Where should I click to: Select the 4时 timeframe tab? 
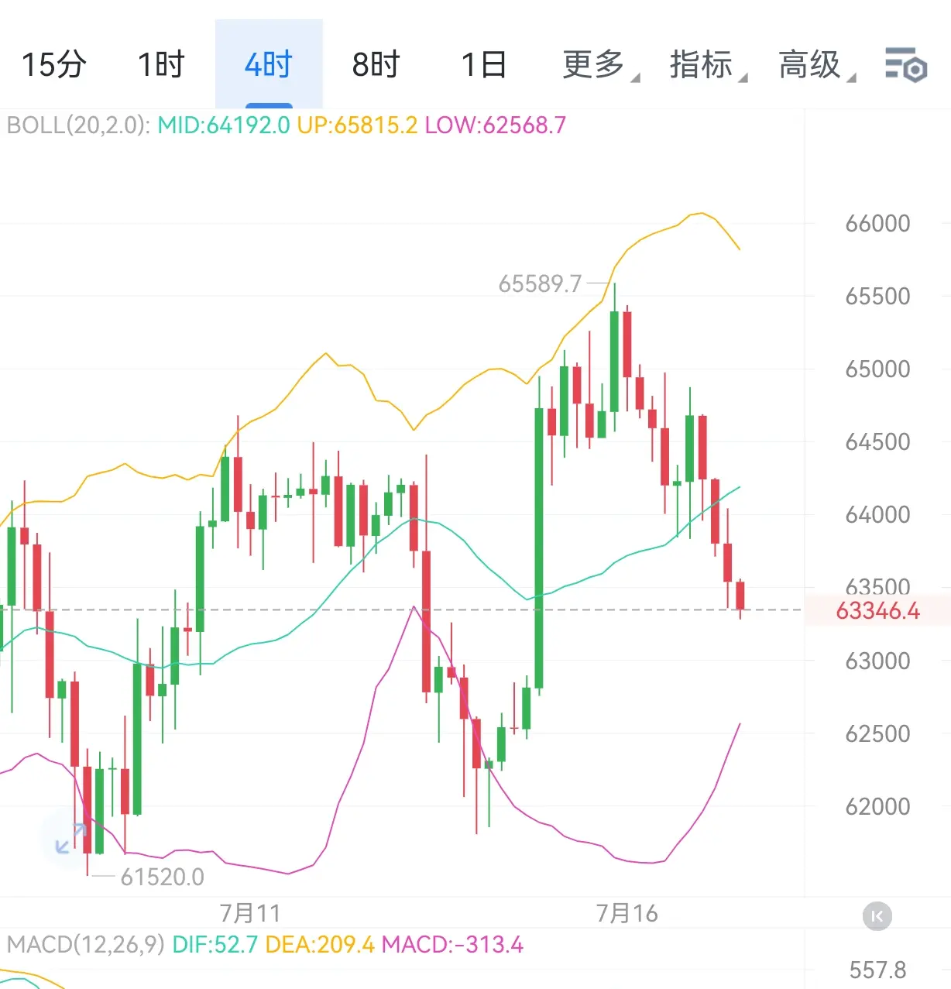point(269,64)
